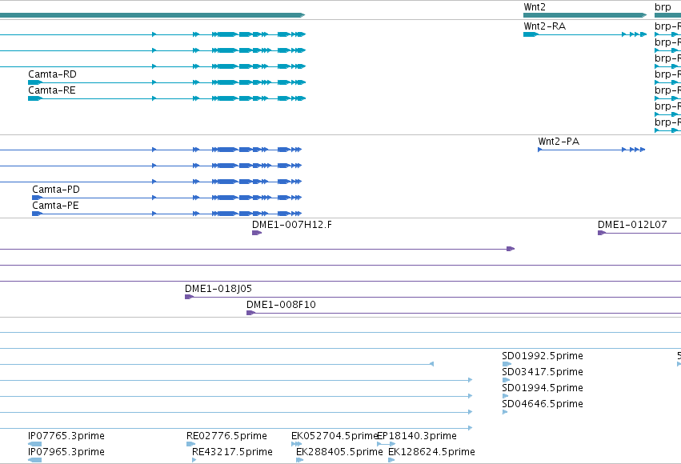
Task: Select the SD01992.5prime EST label
Action: point(543,356)
